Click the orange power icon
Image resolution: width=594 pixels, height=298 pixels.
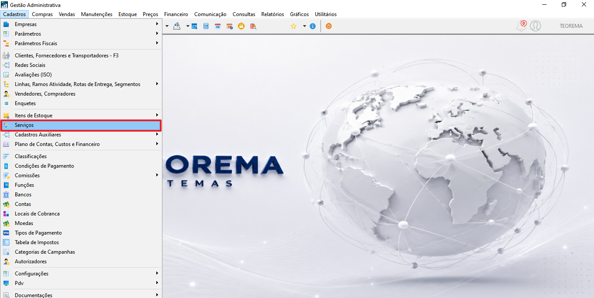click(329, 26)
